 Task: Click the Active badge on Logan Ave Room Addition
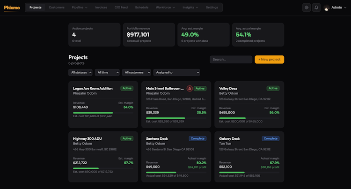[x=127, y=88]
